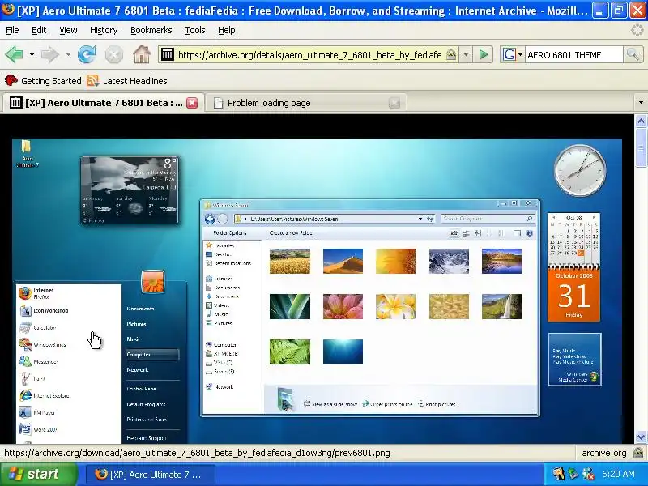Click the Windows Messenger tray icon
The image size is (648, 486).
pos(587,474)
